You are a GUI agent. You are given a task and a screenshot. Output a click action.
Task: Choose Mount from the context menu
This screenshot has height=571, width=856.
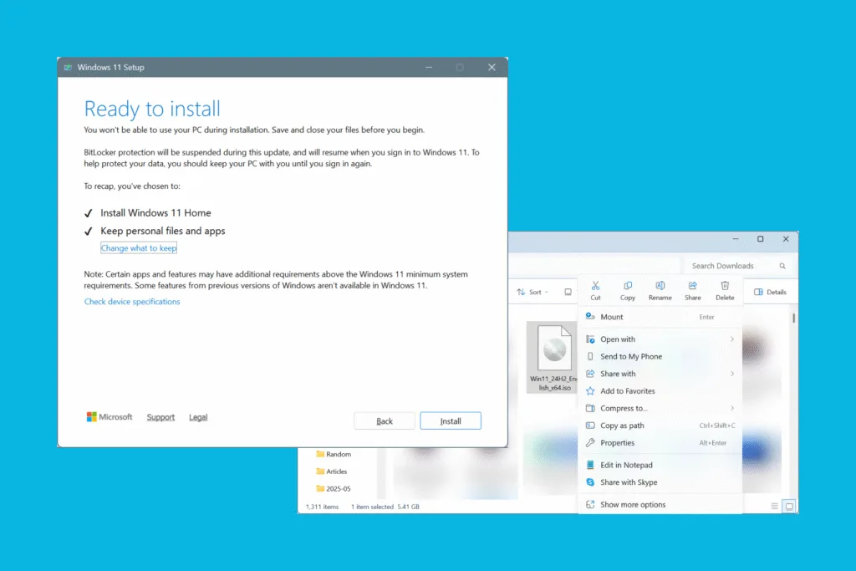660,317
